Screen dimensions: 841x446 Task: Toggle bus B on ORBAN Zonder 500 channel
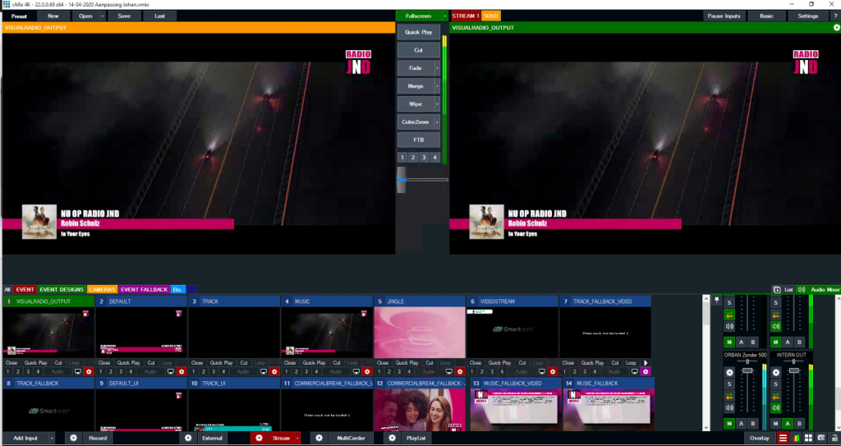pyautogui.click(x=753, y=424)
